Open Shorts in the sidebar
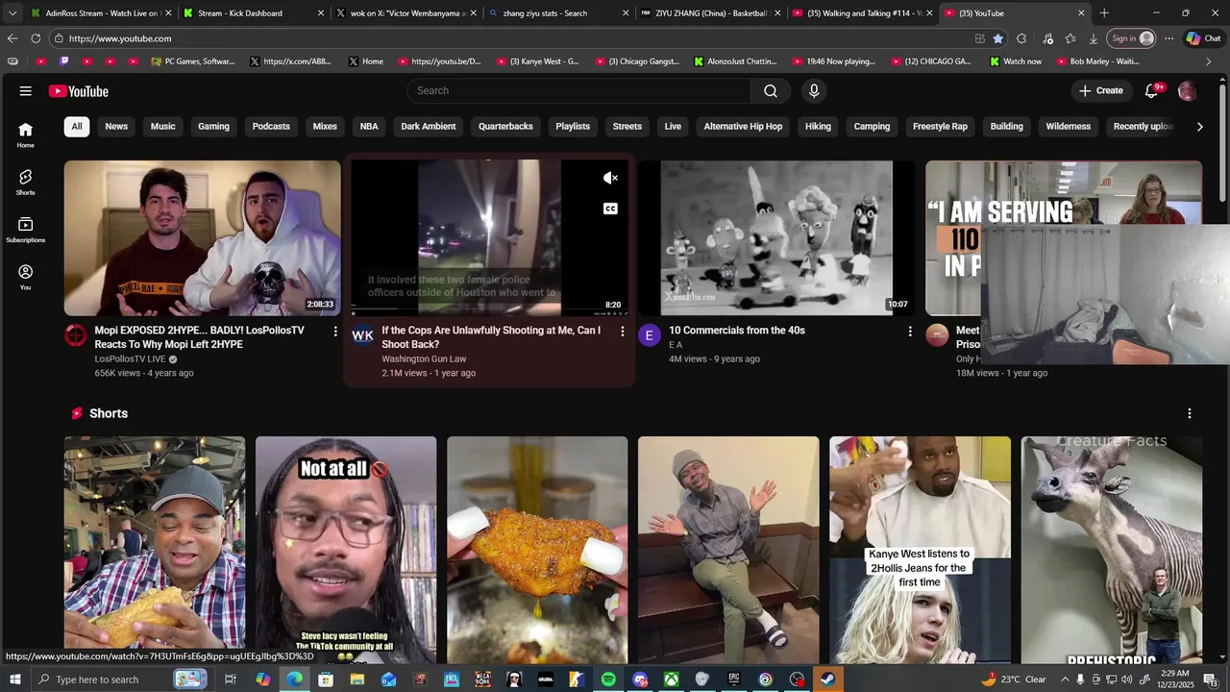The width and height of the screenshot is (1230, 692). pos(25,183)
